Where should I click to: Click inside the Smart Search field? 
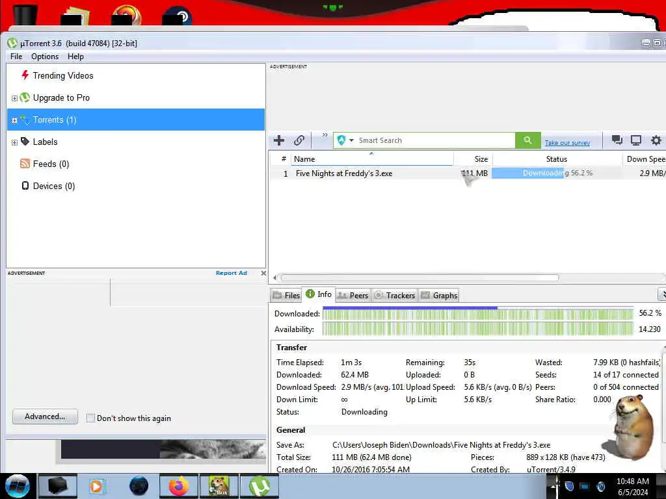click(x=435, y=140)
